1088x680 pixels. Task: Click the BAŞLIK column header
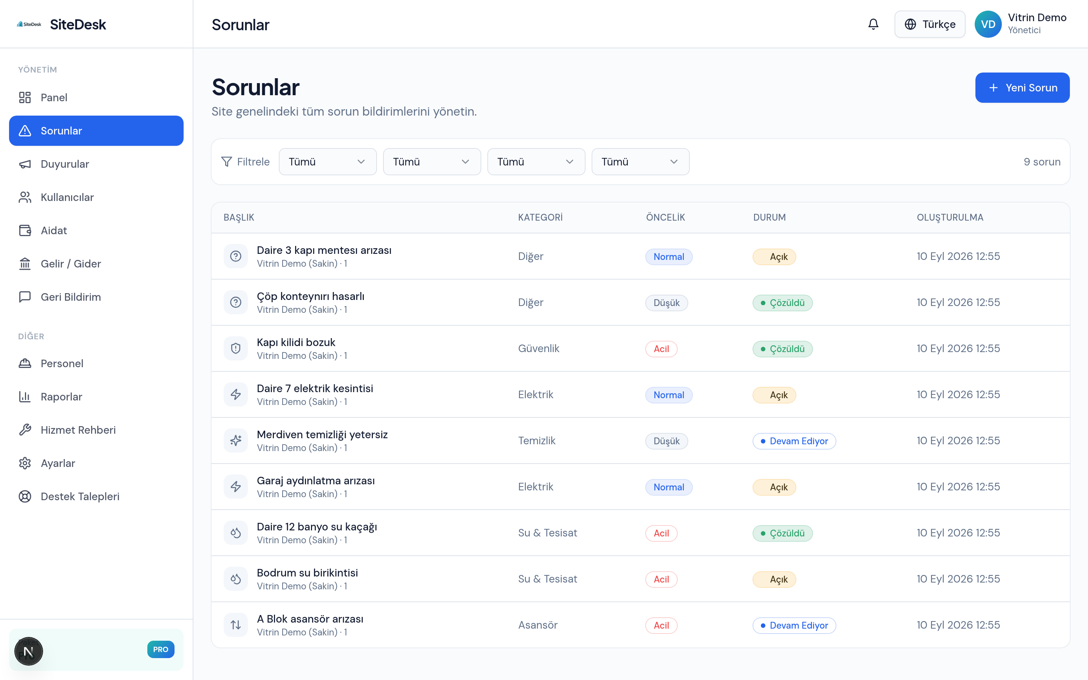point(239,218)
